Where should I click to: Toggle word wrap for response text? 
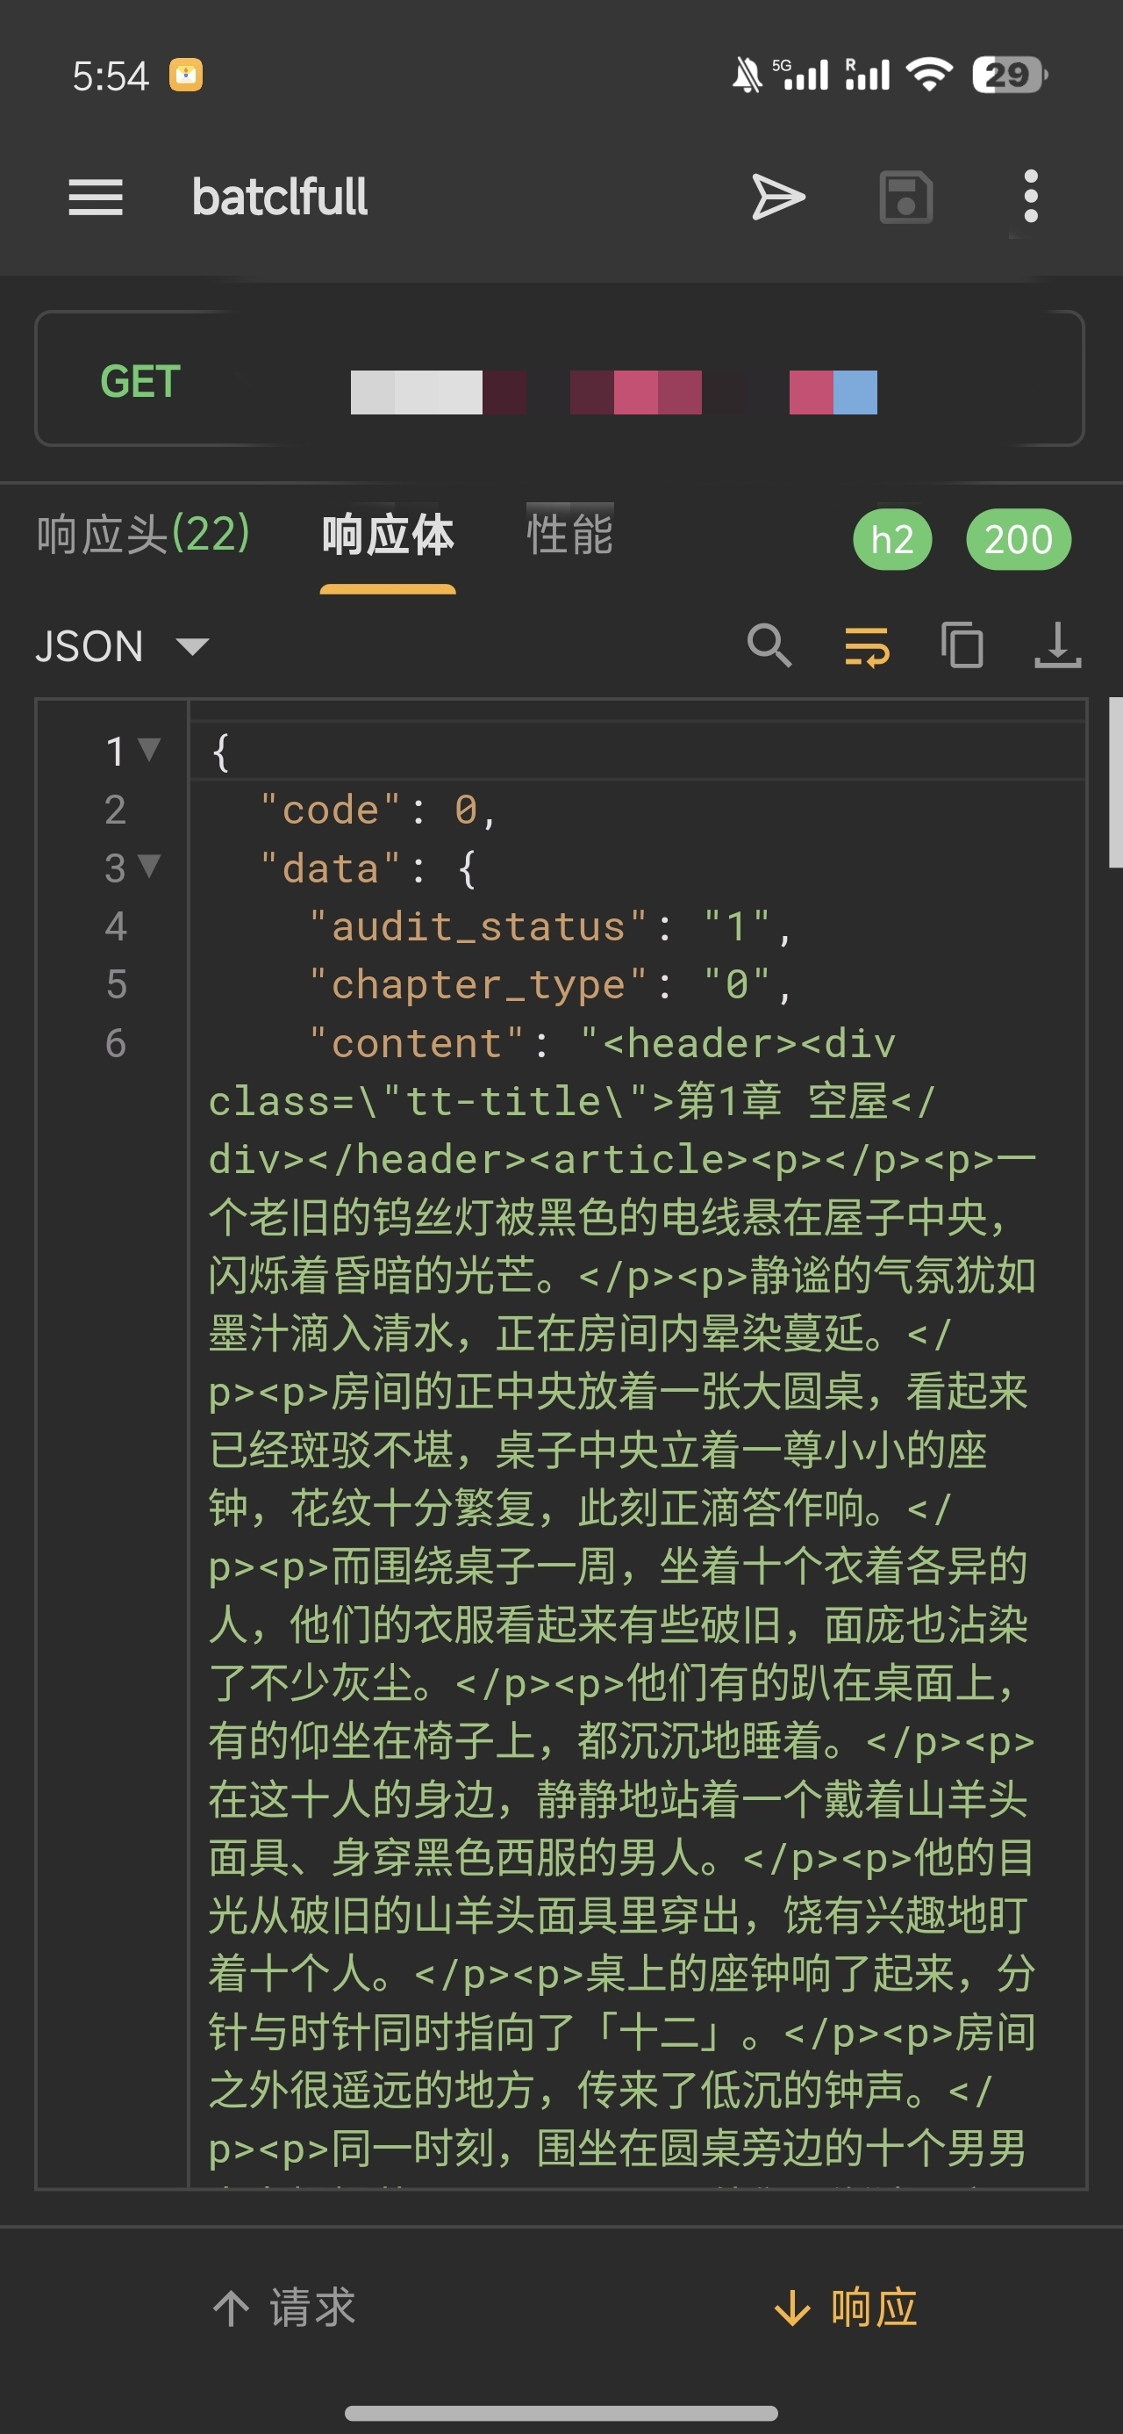[x=866, y=646]
